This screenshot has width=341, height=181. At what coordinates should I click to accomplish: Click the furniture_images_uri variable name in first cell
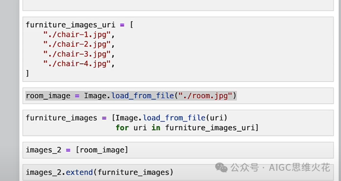[70, 25]
